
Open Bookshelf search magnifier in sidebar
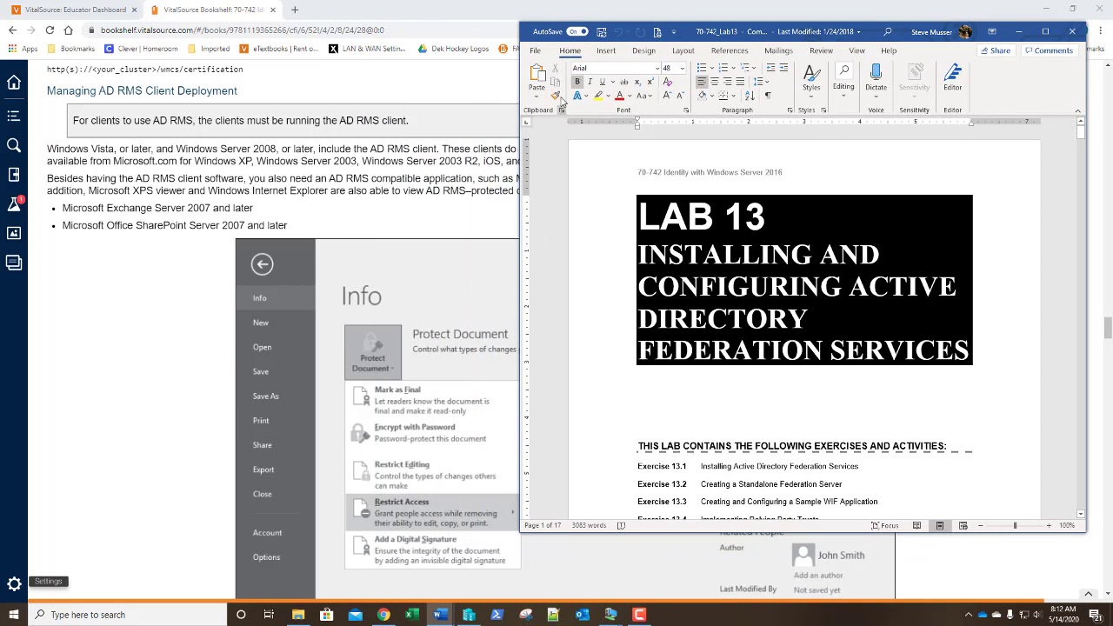tap(14, 145)
